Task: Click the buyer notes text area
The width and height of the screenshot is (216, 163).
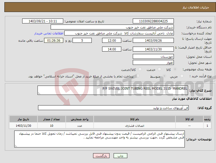Action: tap(99, 139)
